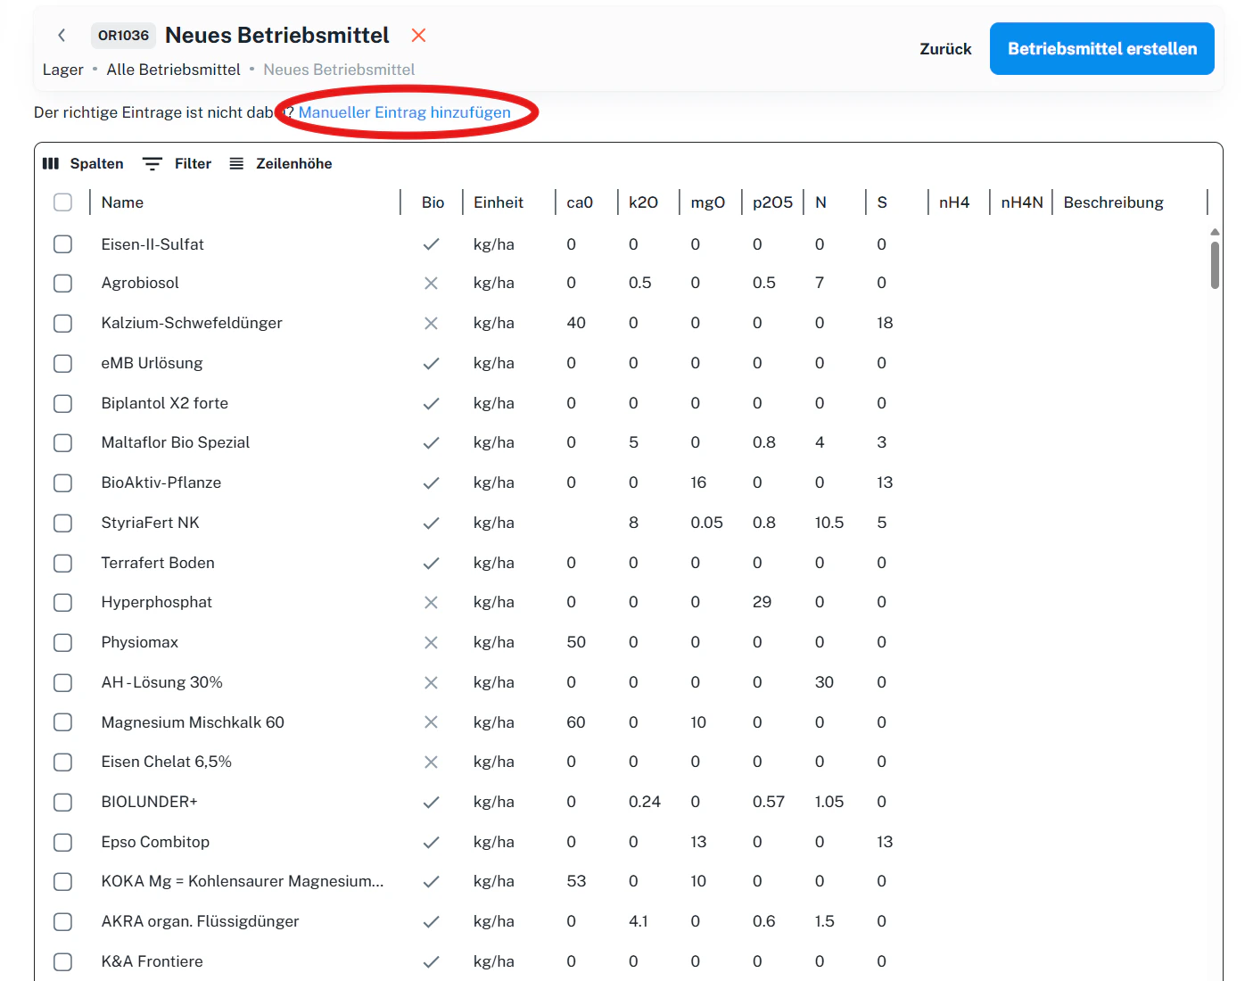Check the eMB Urlösung row checkbox
This screenshot has width=1253, height=981.
pos(62,363)
